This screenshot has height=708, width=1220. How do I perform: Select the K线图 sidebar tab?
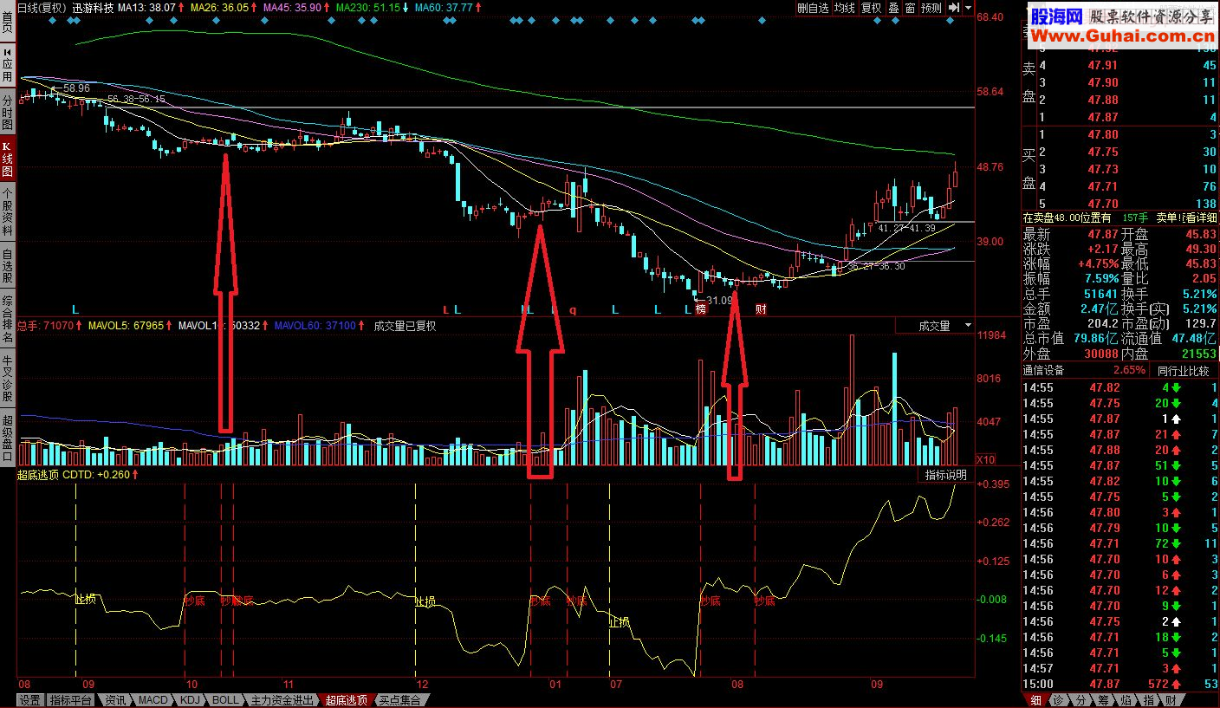click(x=7, y=159)
